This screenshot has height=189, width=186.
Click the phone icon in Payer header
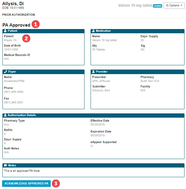(x=5, y=72)
